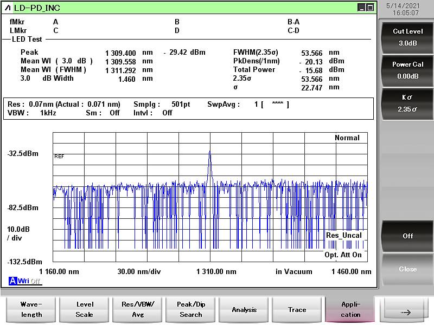
Task: Click the maximize window icon in title bar
Action: (370, 8)
